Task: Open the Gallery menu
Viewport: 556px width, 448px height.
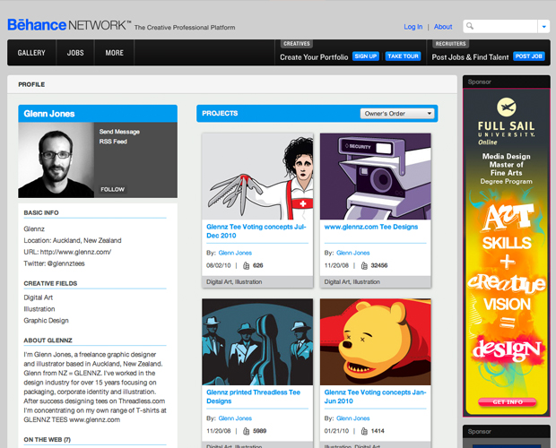Action: point(31,53)
